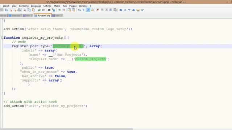Click the toolbar icon left of checkmark icon
The image size is (232, 130).
[x=138, y=10]
